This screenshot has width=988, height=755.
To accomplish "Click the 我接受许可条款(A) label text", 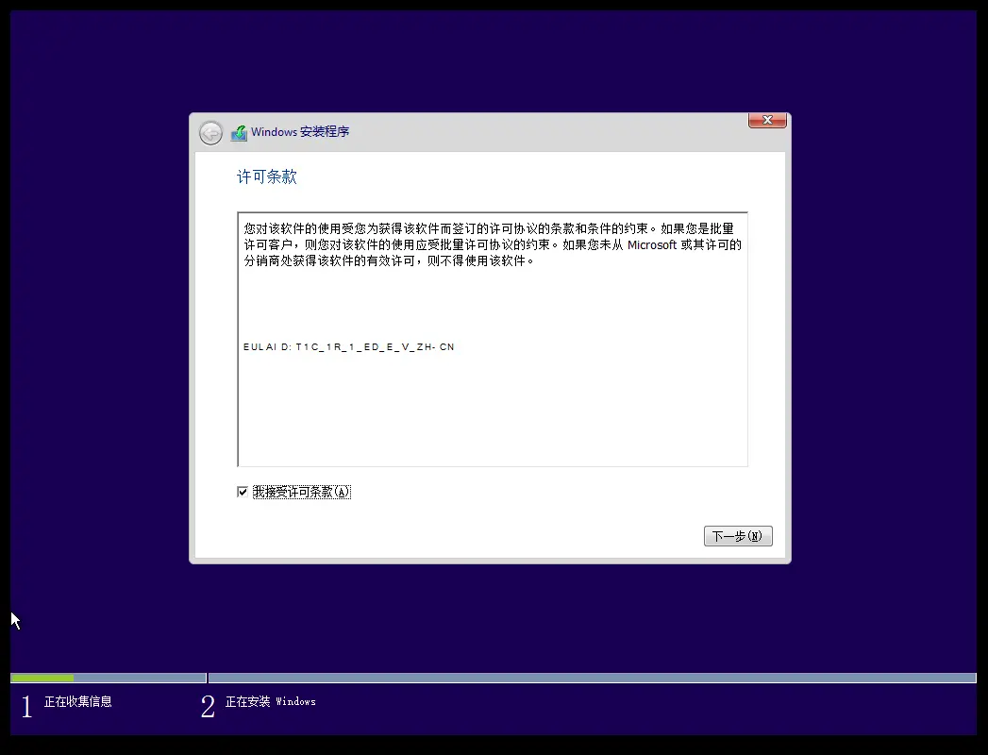I will tap(301, 492).
